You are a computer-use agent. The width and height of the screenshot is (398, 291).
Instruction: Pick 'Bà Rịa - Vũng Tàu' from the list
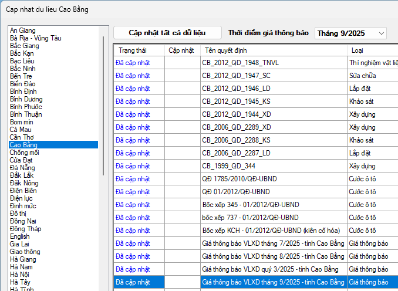coord(35,38)
